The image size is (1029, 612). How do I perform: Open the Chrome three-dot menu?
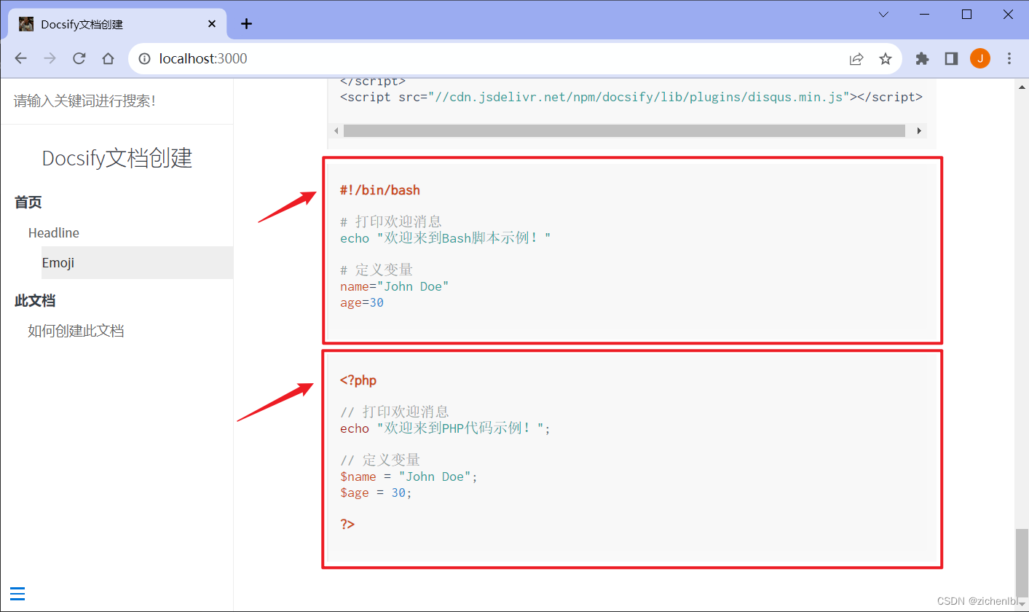[x=1009, y=59]
